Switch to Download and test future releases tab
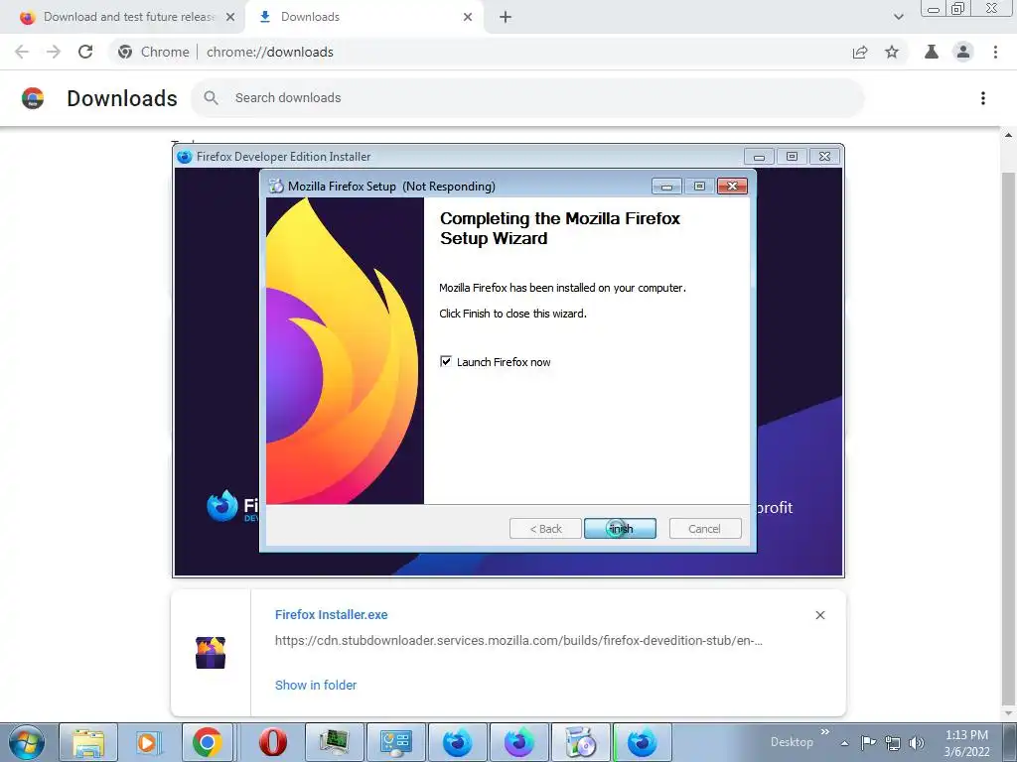1017x762 pixels. (x=127, y=17)
